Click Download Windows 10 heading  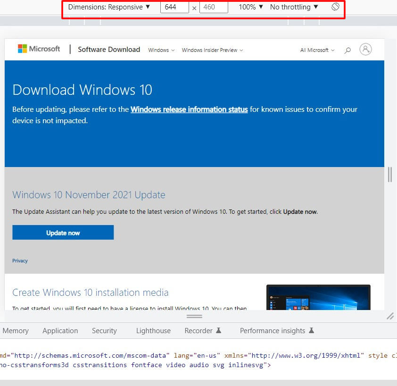click(83, 90)
